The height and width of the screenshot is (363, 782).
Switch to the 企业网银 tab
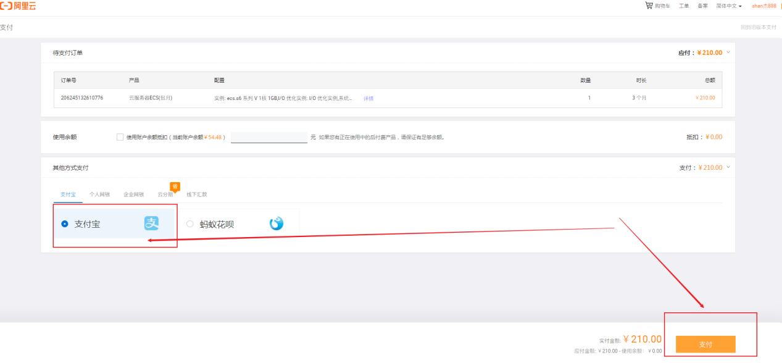pos(133,194)
